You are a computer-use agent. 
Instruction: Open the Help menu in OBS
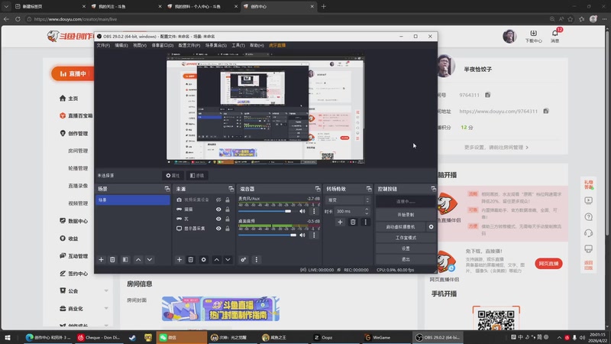[257, 45]
